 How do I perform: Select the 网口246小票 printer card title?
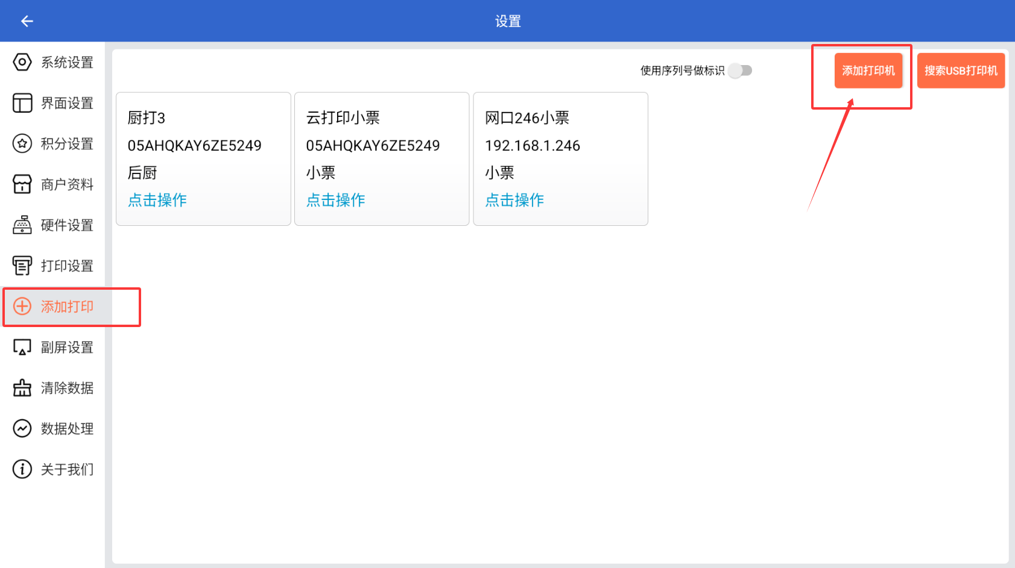pyautogui.click(x=527, y=118)
